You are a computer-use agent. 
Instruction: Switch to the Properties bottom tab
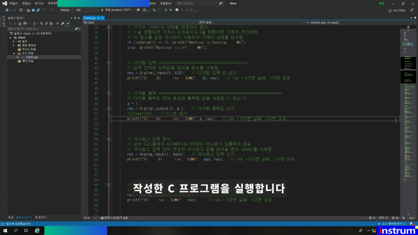pos(10,218)
